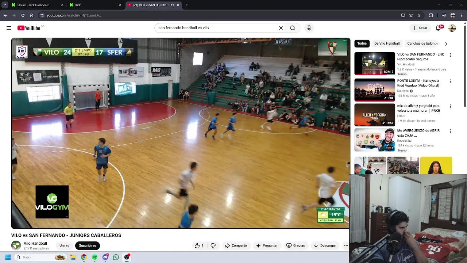Viewport: 467px width, 263px height.
Task: Click the Descargar button
Action: click(x=325, y=245)
